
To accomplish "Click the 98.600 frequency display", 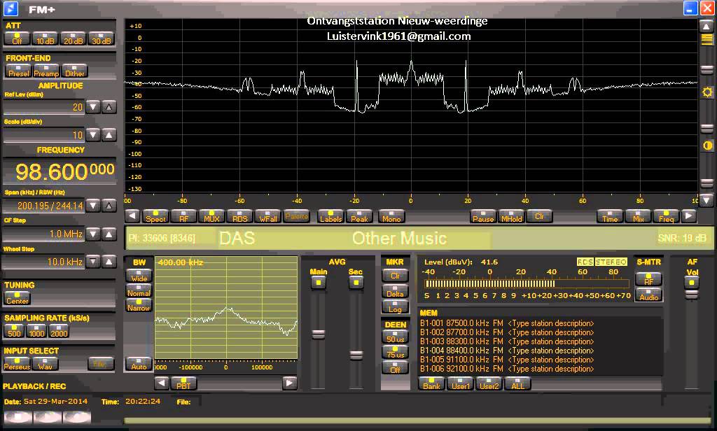I will [60, 171].
